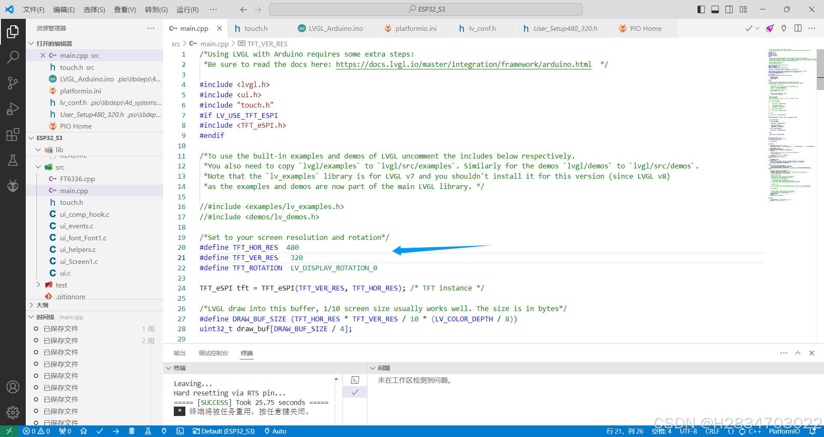Open the Default (ESP32_S3) environment selector
Image resolution: width=824 pixels, height=437 pixels.
tap(224, 431)
